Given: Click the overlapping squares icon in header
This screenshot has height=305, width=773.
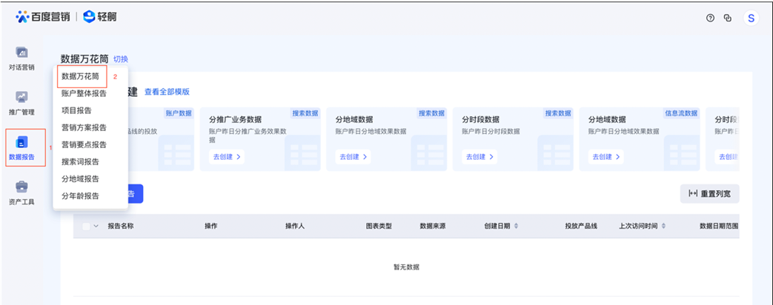Looking at the screenshot, I should [x=728, y=18].
